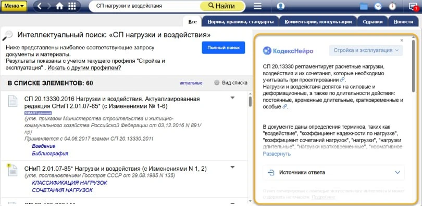Click the актуальные filter link
The width and height of the screenshot is (422, 206).
tap(191, 83)
